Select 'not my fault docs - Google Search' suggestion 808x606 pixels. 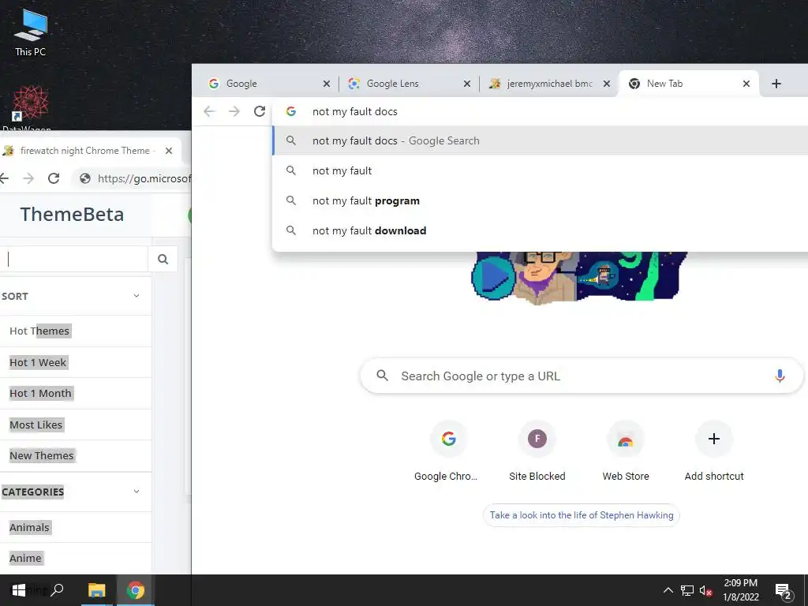click(x=540, y=140)
